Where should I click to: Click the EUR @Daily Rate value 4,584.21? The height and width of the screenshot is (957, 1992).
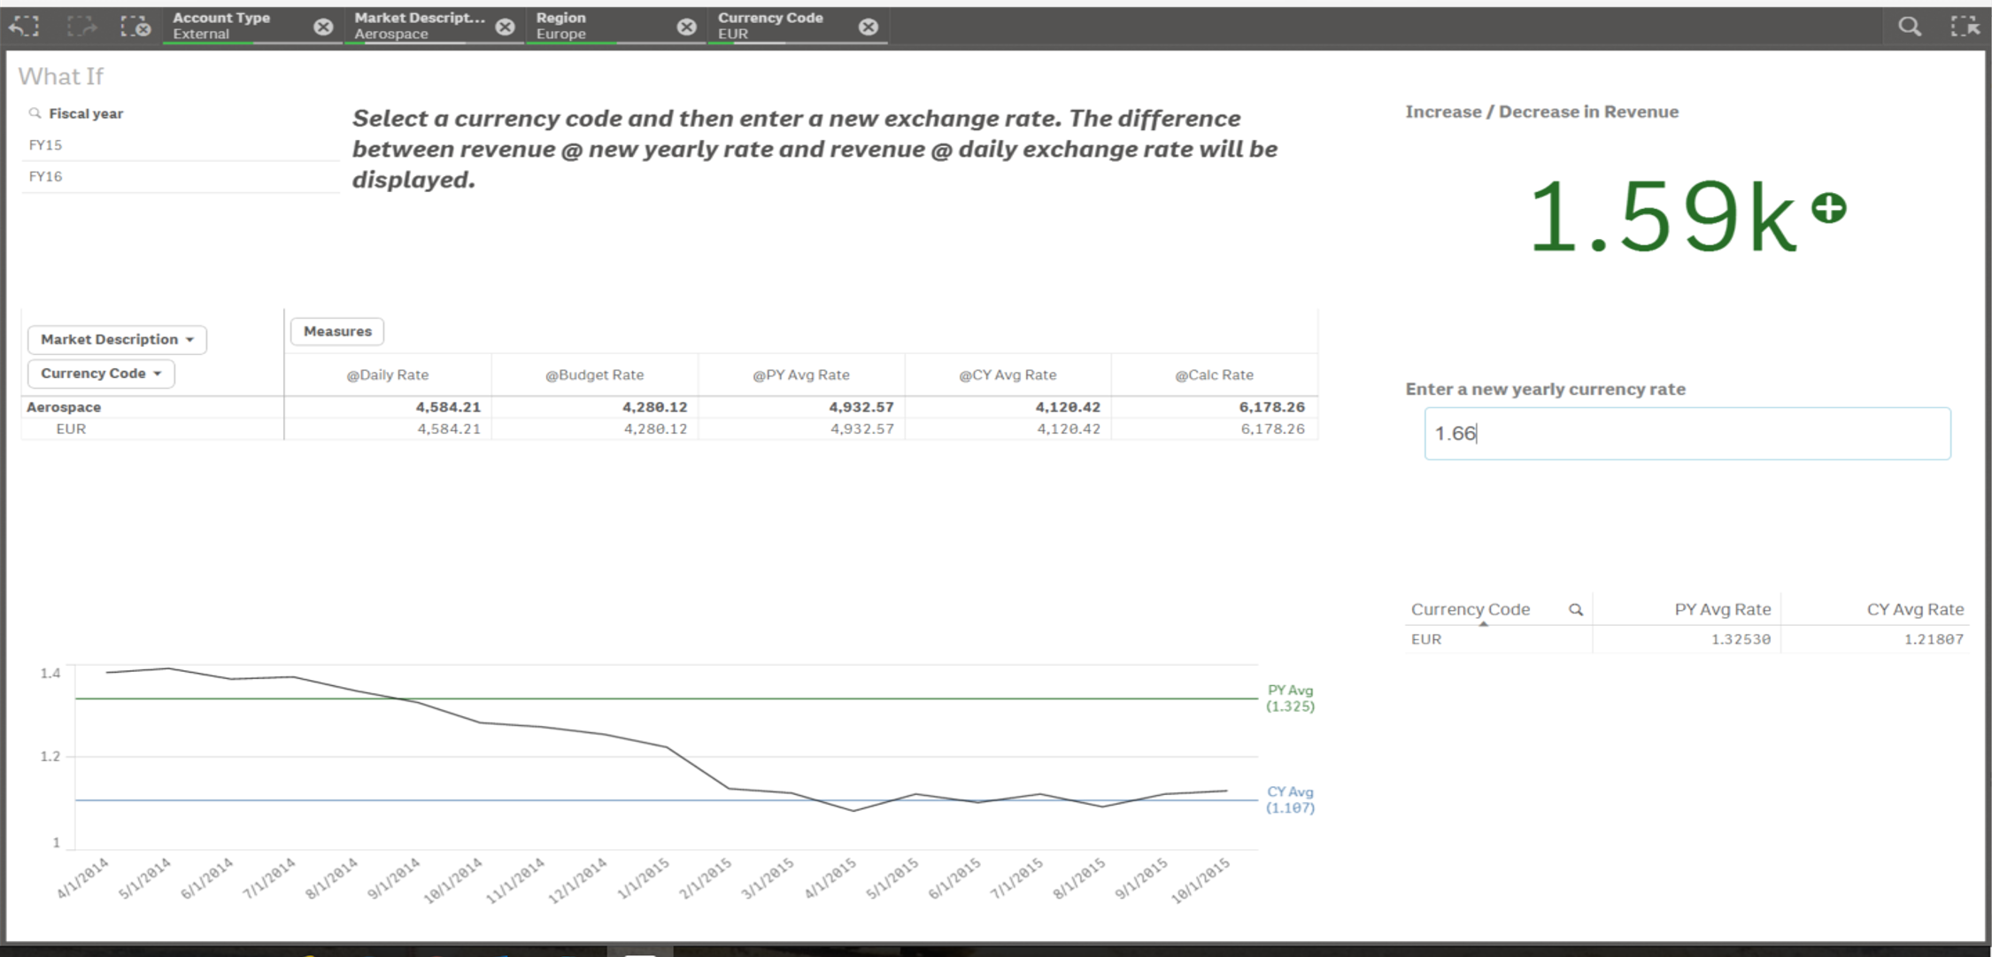click(449, 428)
